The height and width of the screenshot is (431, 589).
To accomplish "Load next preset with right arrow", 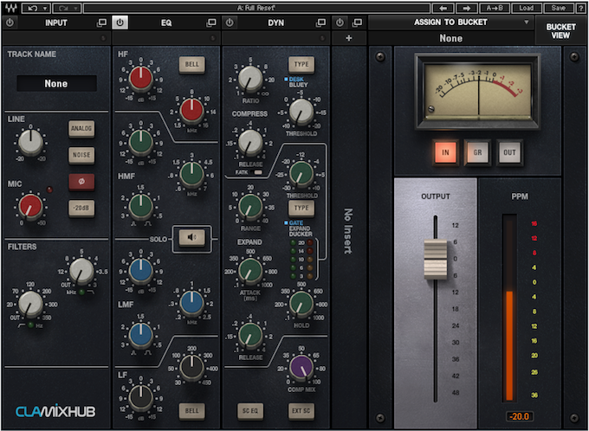I will 467,8.
